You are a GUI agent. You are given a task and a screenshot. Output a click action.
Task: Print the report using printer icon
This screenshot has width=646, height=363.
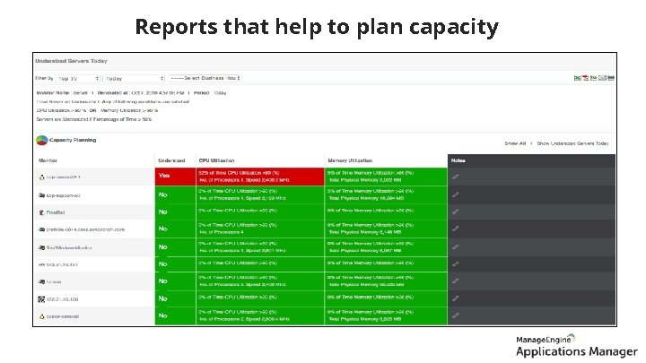point(611,78)
